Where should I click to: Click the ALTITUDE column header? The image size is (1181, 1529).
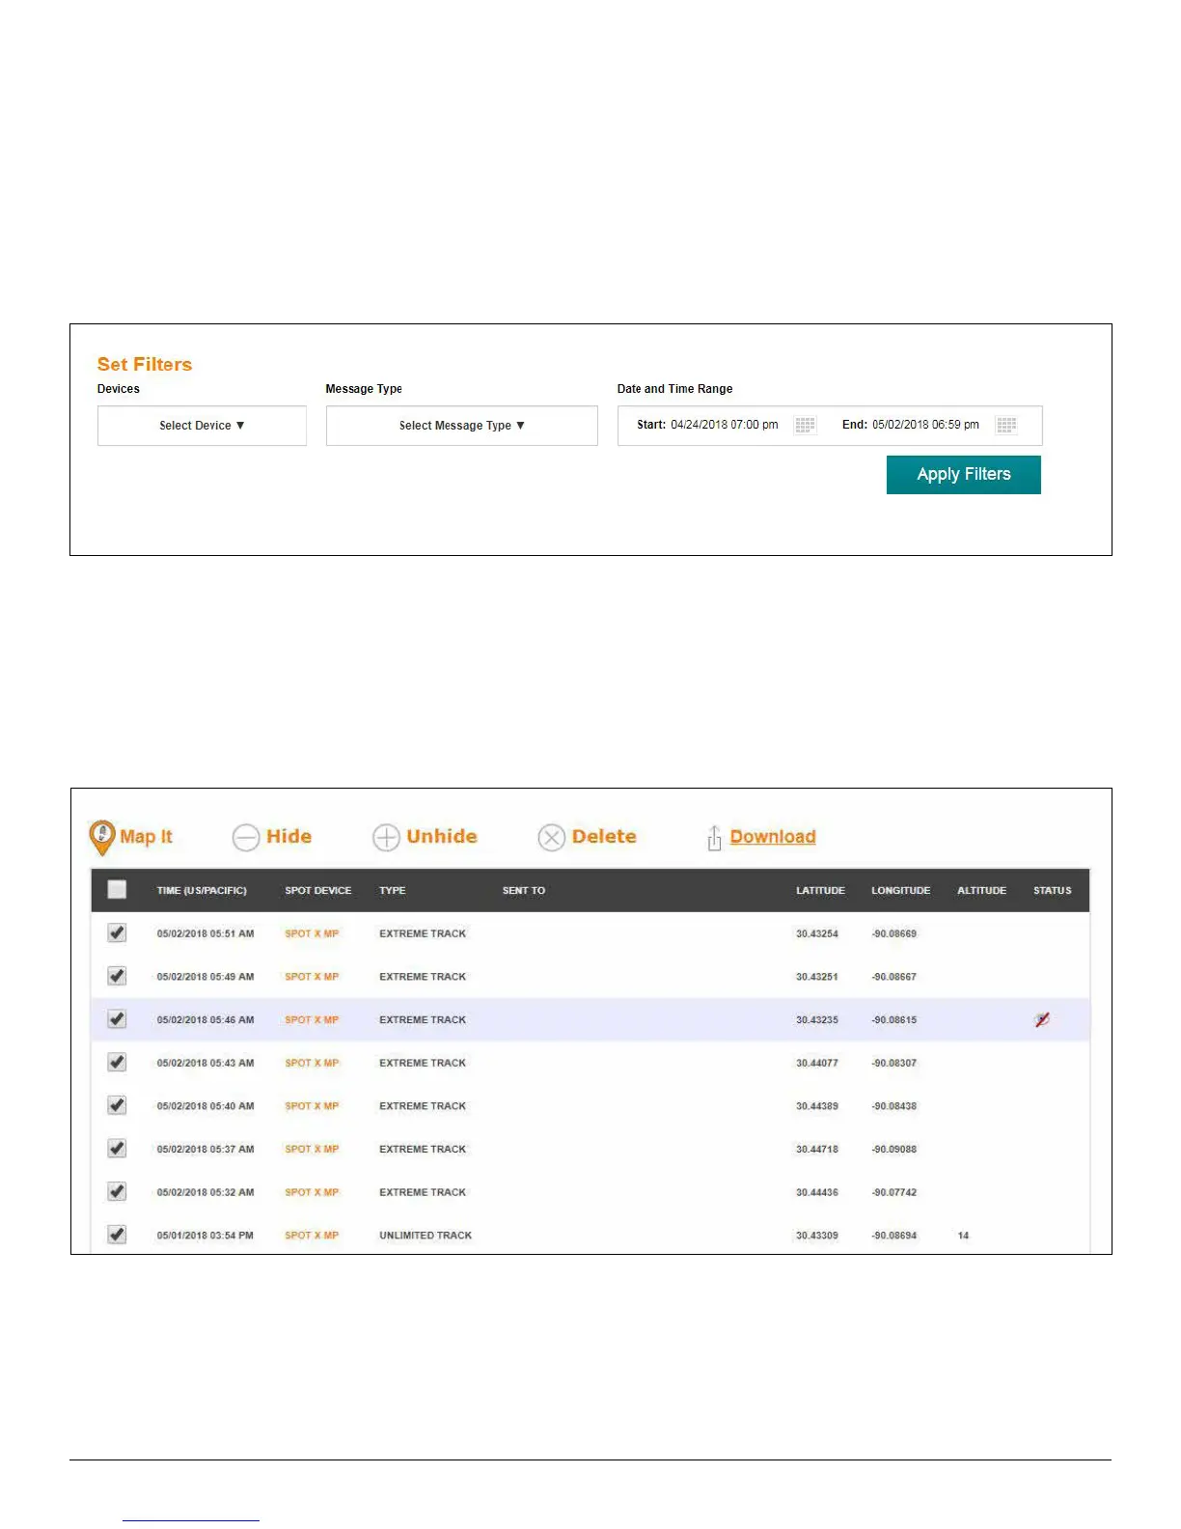[x=981, y=890]
